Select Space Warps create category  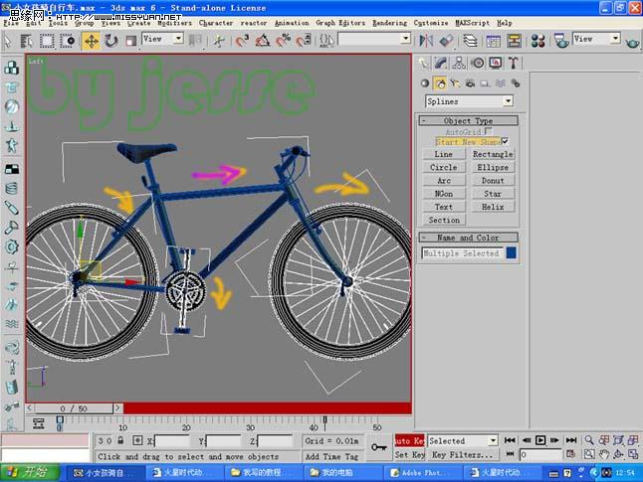(x=500, y=83)
